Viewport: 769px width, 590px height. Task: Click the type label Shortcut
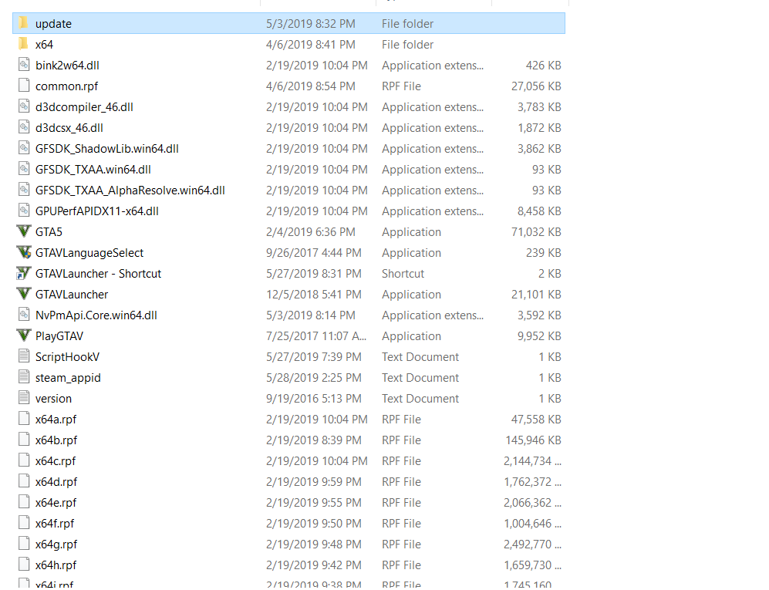point(403,274)
